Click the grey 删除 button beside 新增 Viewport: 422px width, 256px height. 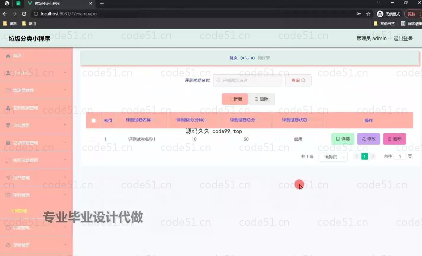tap(261, 99)
